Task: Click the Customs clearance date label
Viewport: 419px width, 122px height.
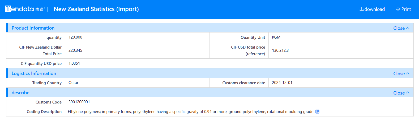Action: pyautogui.click(x=244, y=83)
